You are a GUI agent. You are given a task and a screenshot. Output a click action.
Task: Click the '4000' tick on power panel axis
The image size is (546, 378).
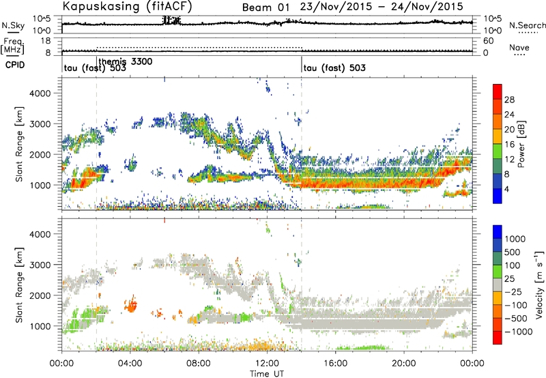click(x=40, y=93)
